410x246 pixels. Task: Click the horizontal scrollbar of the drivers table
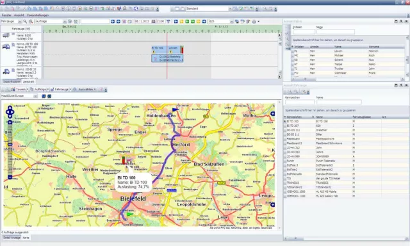coord(348,79)
